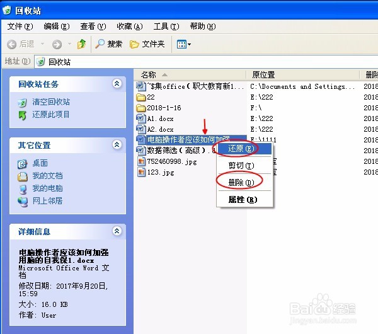Choose 属性(R) from context menu
The width and height of the screenshot is (378, 334).
pyautogui.click(x=244, y=200)
